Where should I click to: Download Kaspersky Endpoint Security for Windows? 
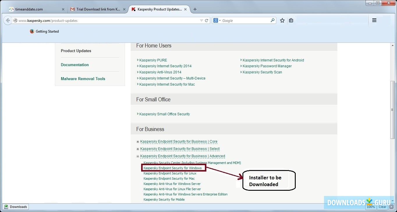click(173, 168)
